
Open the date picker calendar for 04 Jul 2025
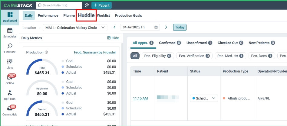(x=156, y=27)
